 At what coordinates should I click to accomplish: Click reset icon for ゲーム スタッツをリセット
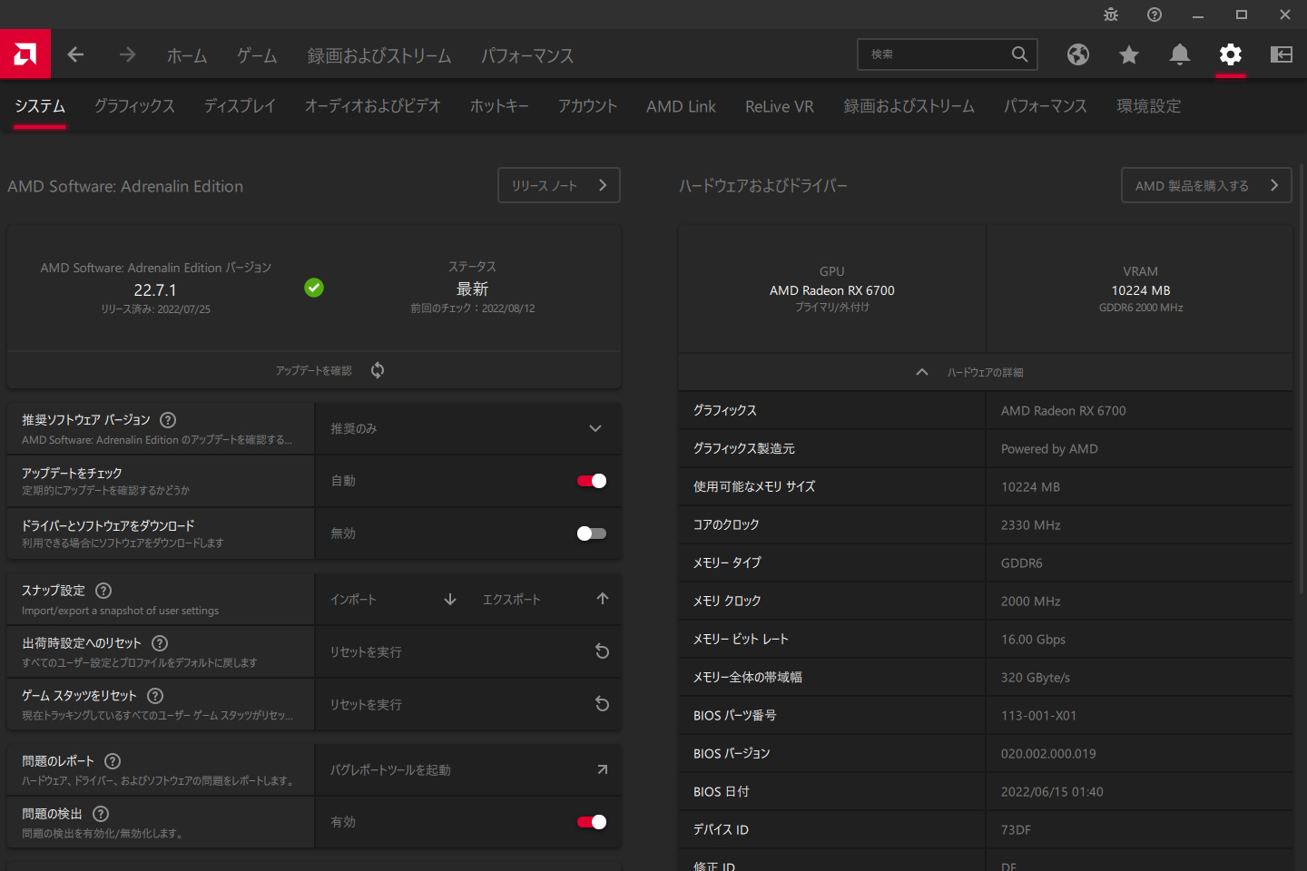coord(602,704)
